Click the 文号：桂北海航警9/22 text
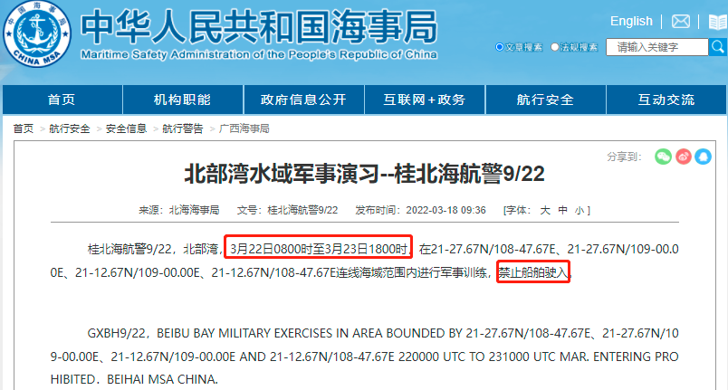The height and width of the screenshot is (390, 728). [x=287, y=210]
